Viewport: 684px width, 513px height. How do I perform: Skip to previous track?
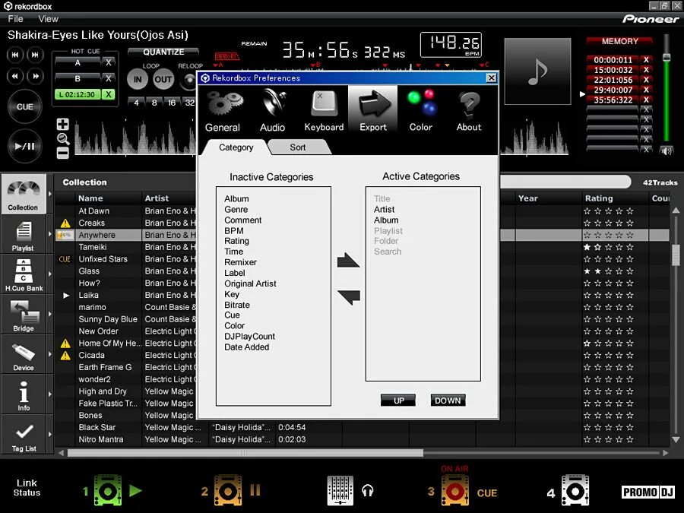[15, 55]
